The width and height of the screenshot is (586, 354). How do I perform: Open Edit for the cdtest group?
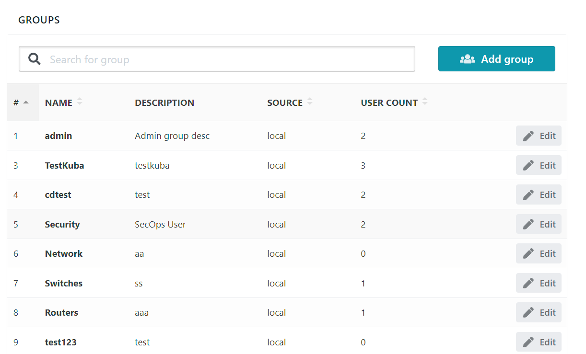[539, 194]
